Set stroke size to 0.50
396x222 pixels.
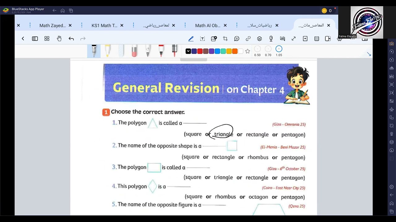pos(257,51)
